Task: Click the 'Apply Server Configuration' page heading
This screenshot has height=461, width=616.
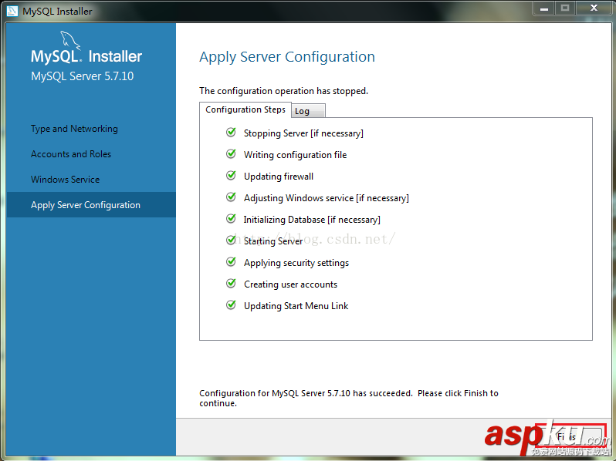Action: pyautogui.click(x=287, y=57)
